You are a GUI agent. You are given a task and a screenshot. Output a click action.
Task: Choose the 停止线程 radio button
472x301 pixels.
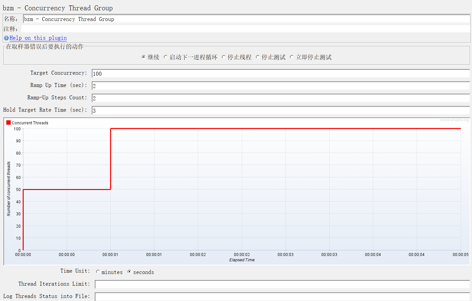[223, 57]
